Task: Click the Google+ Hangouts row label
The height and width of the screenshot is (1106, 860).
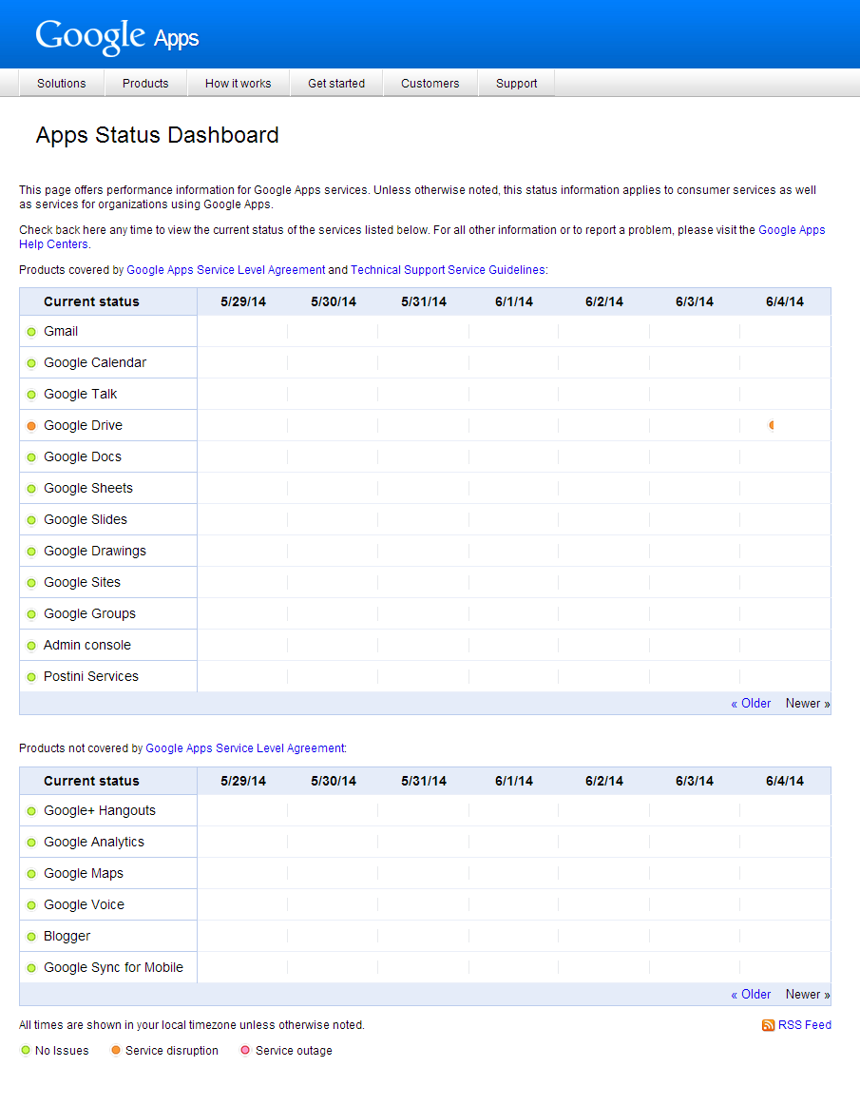Action: [100, 811]
